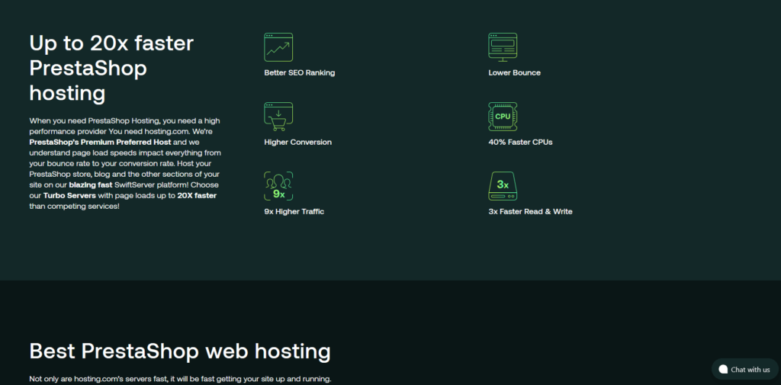Click the Up to 20x faster PrestaShop heading

(111, 68)
